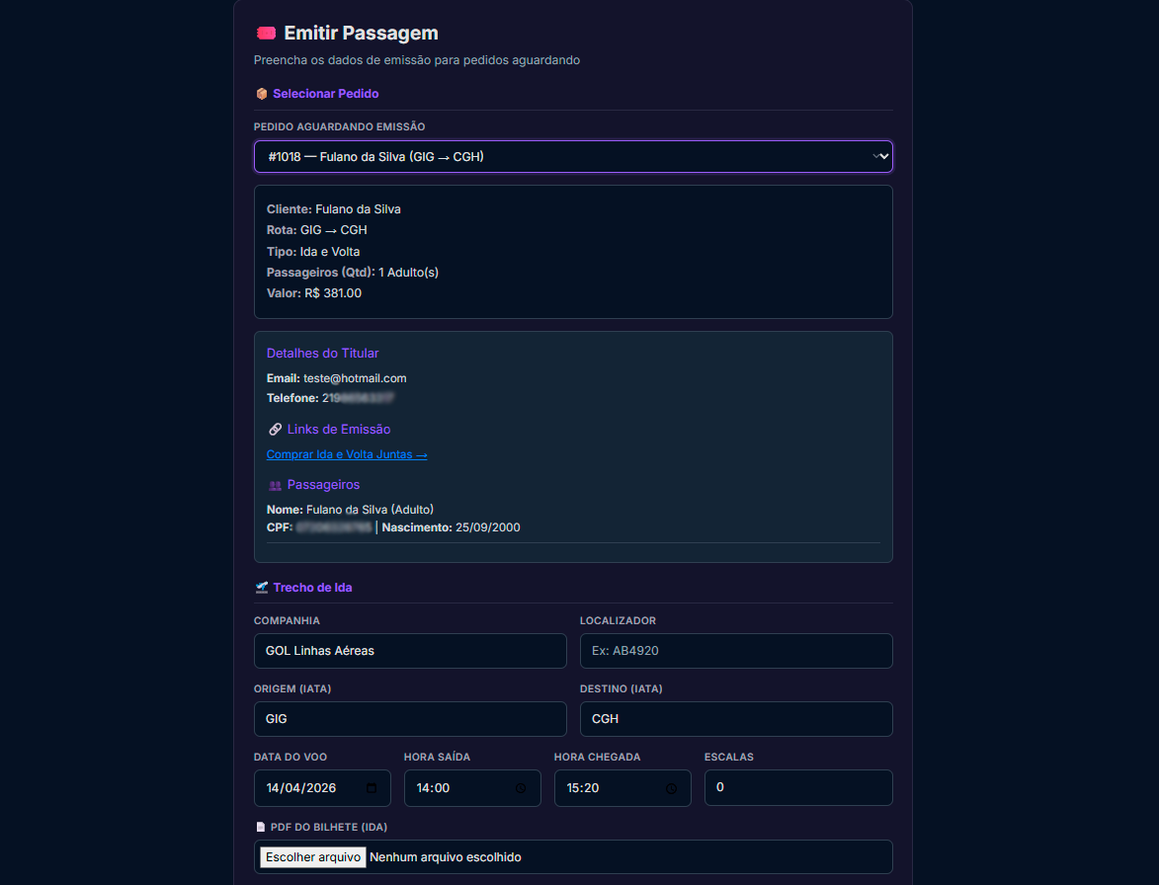The image size is (1159, 885).
Task: Focus the Localizador text field
Action: point(736,651)
